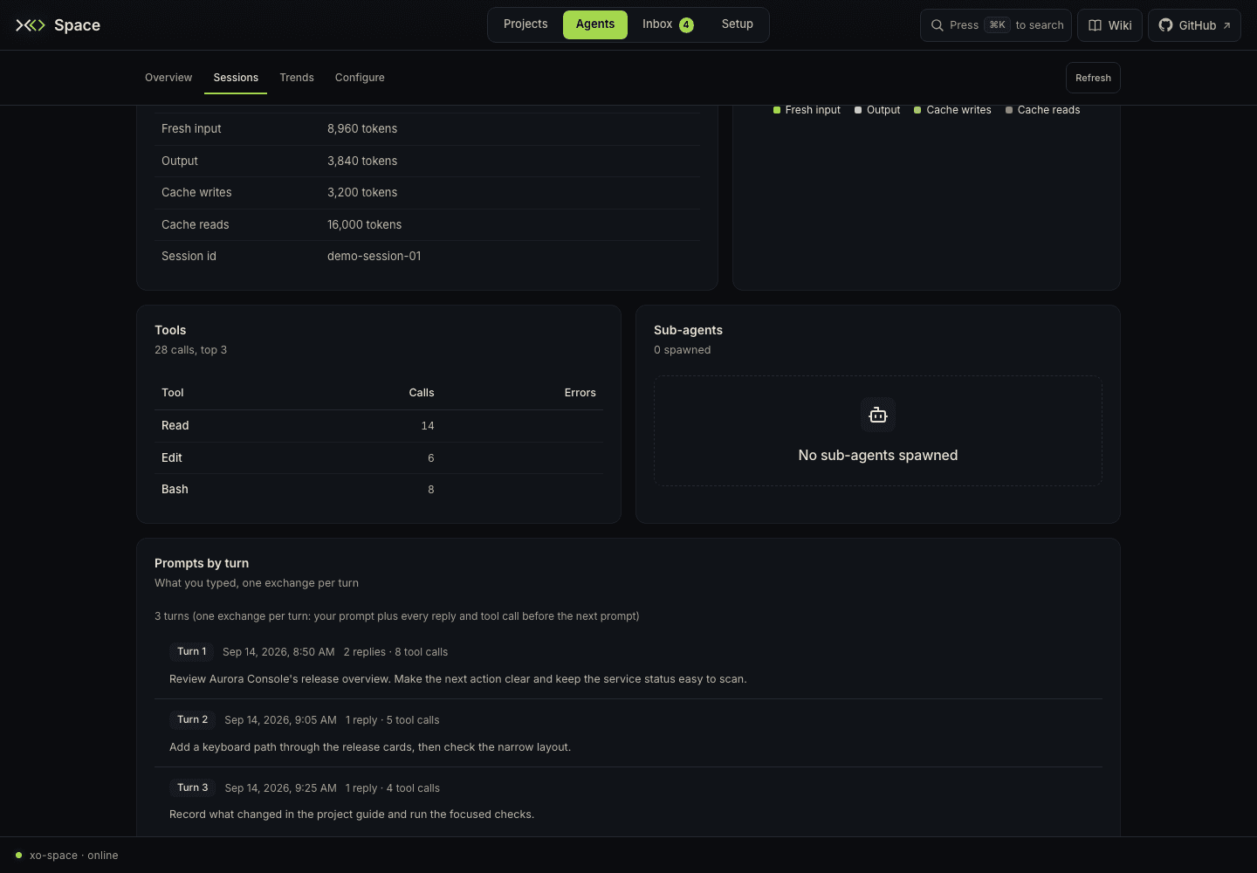Click the Sub-agents card heading
The image size is (1257, 873).
(688, 330)
